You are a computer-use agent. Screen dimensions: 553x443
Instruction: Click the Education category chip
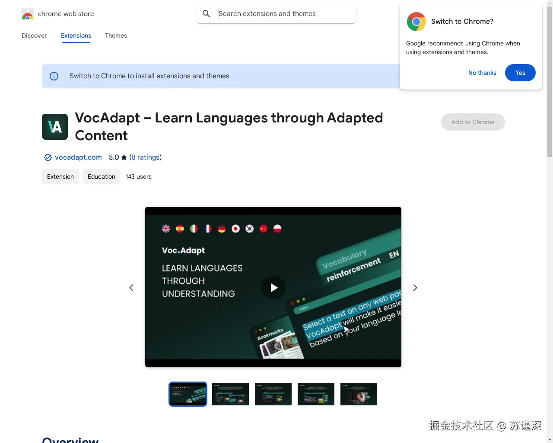101,177
